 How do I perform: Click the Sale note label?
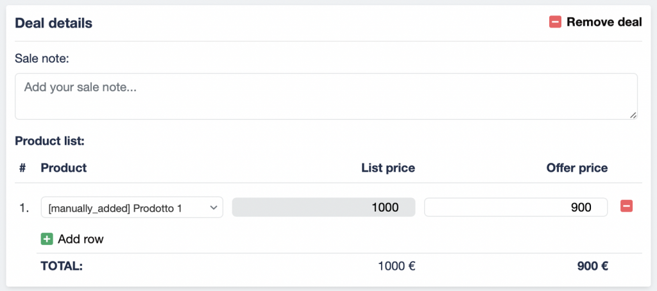pos(42,58)
